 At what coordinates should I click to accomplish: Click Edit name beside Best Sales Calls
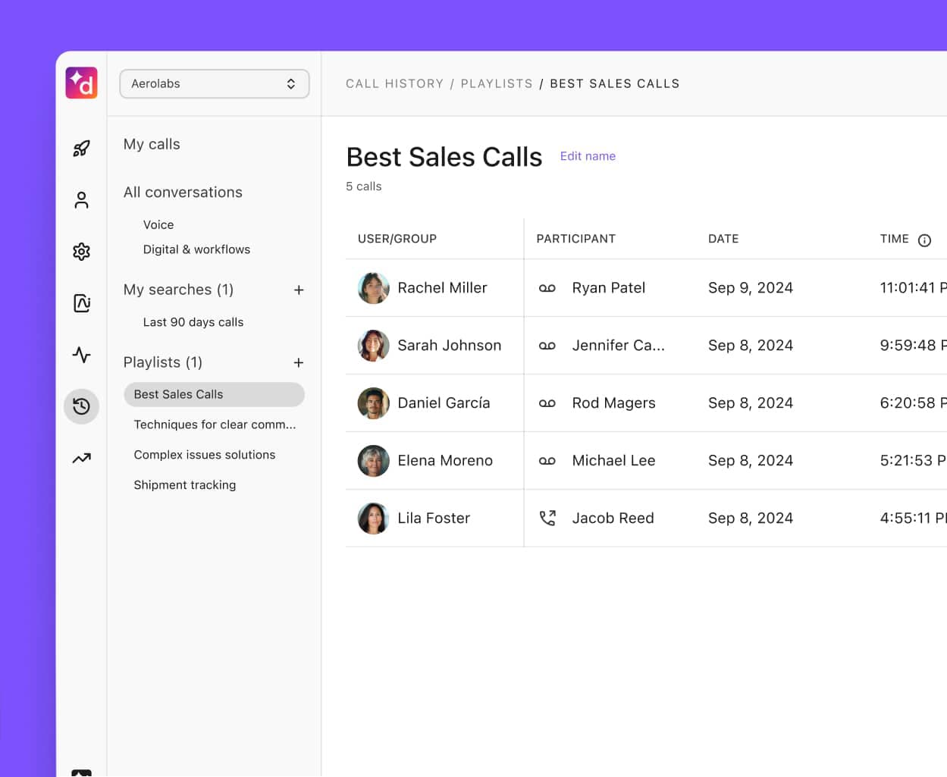tap(588, 156)
